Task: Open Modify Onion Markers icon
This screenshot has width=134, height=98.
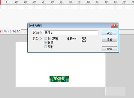Action: point(18,31)
